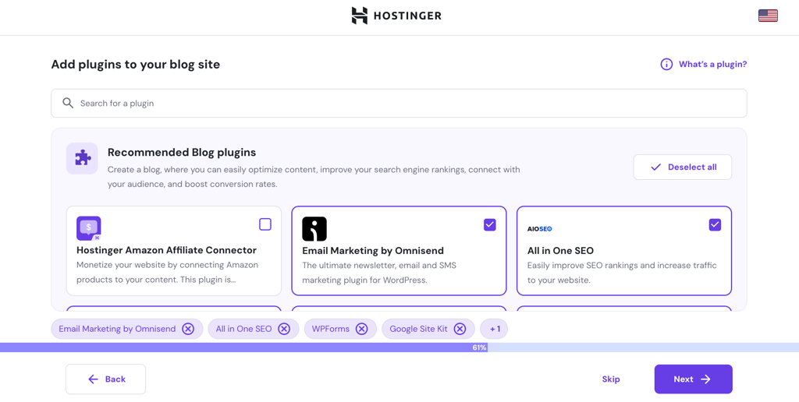
Task: Proceed with the Next button
Action: (x=693, y=379)
